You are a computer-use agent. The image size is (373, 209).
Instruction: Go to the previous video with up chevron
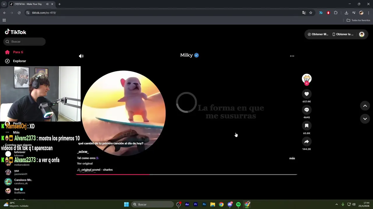pos(365,106)
